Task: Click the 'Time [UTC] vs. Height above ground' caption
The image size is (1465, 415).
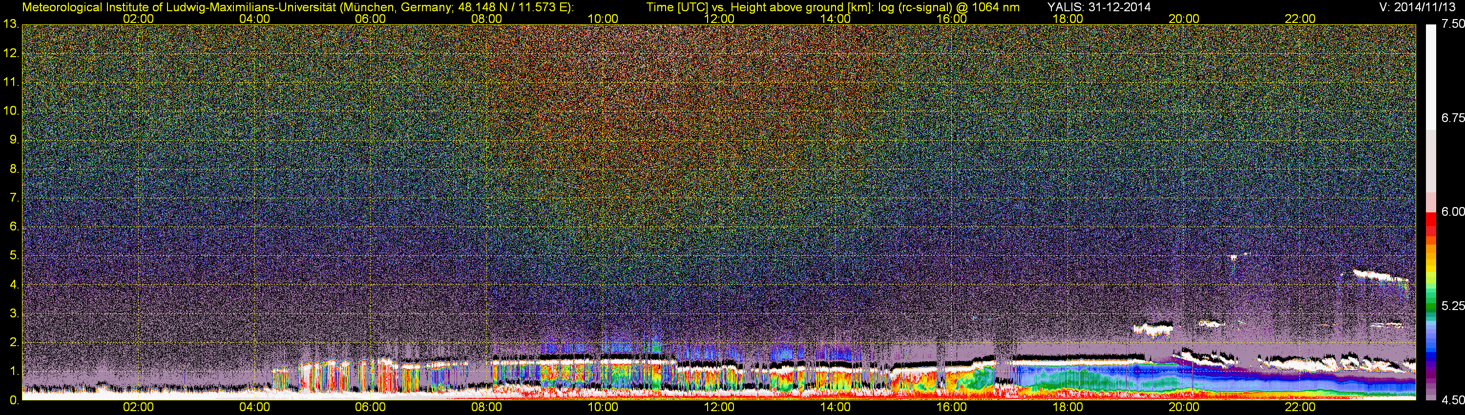Action: tap(746, 7)
